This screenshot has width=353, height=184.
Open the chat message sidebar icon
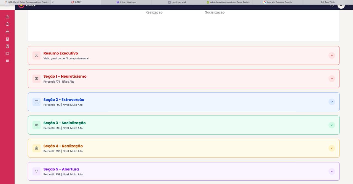pos(7,54)
